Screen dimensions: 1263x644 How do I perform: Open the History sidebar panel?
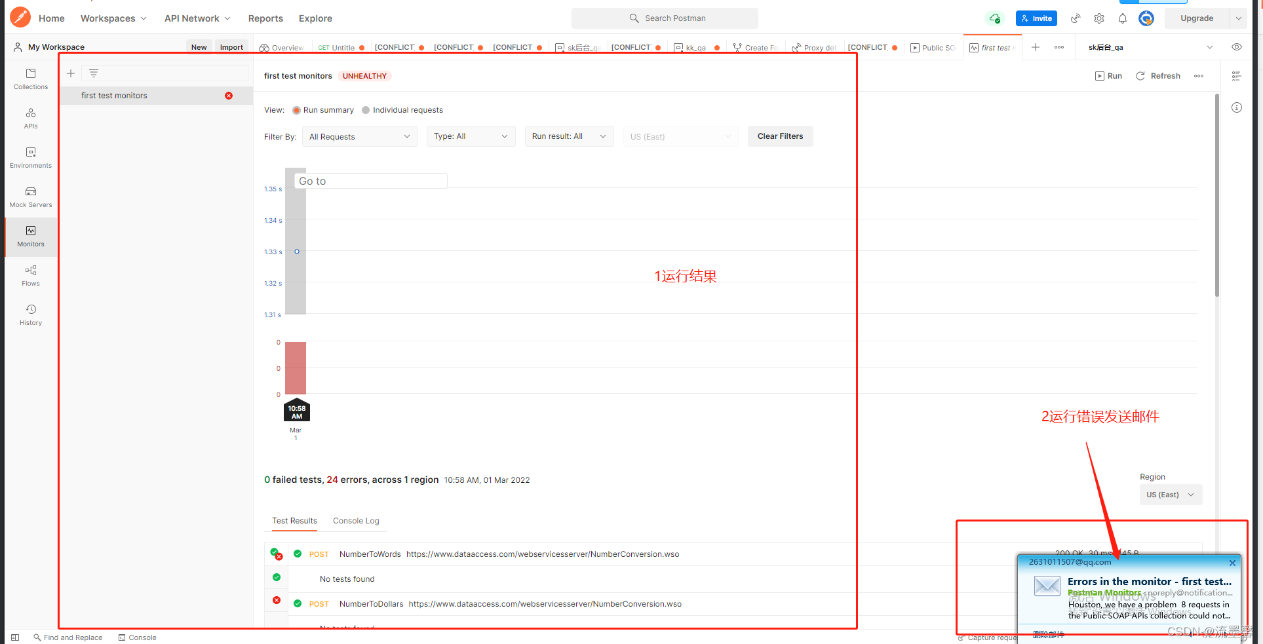pos(31,314)
